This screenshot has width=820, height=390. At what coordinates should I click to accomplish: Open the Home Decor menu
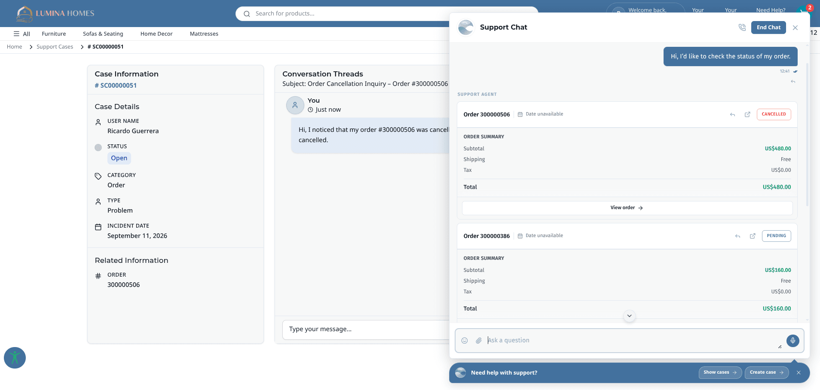156,34
